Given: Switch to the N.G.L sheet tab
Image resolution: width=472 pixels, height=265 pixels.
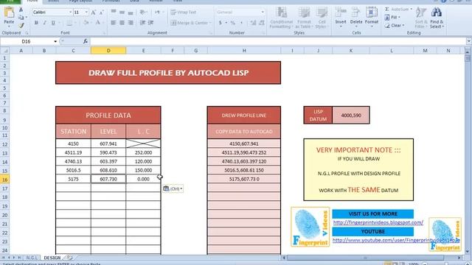Looking at the screenshot, I should [32, 258].
